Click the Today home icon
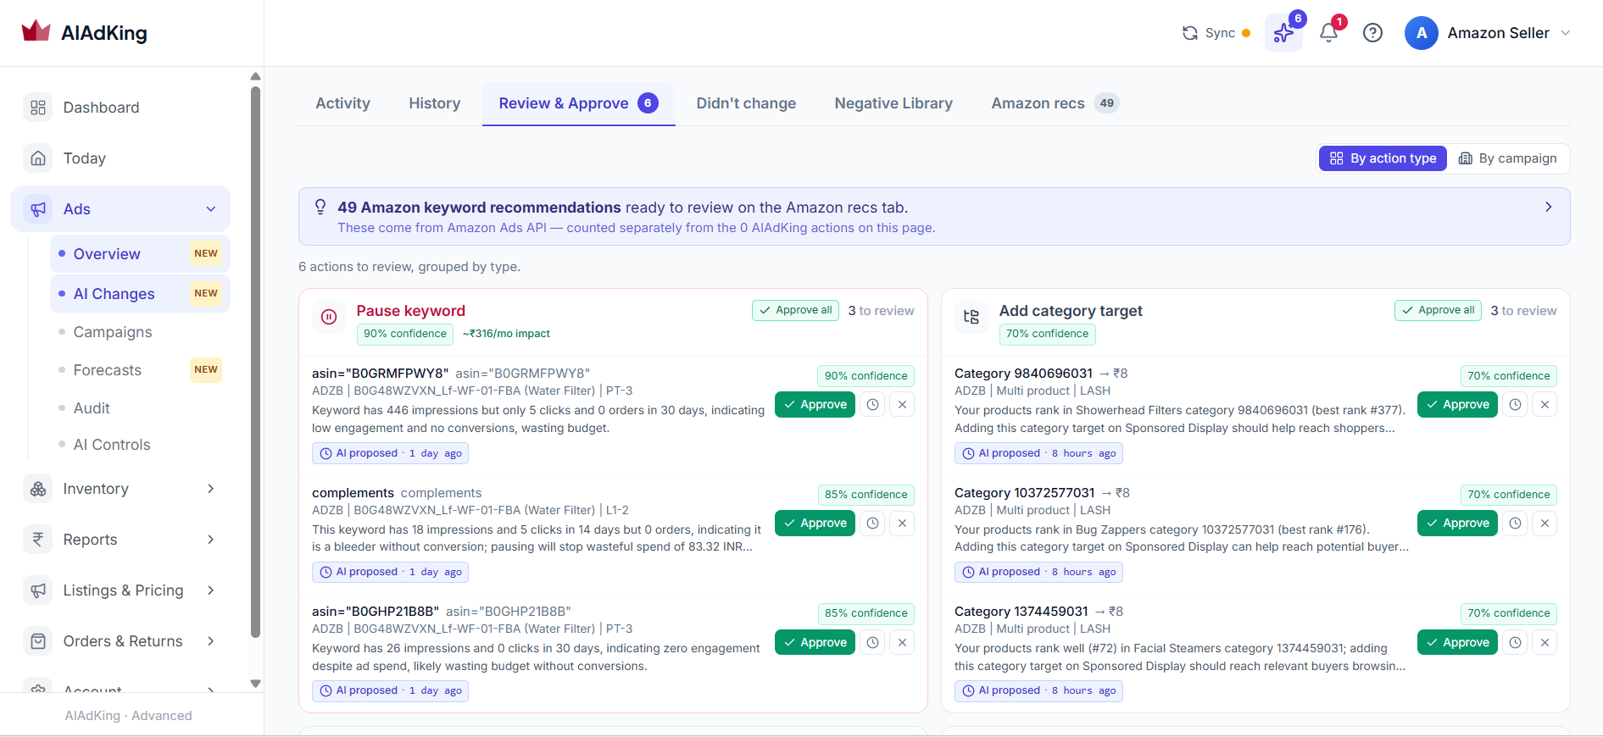 tap(38, 158)
